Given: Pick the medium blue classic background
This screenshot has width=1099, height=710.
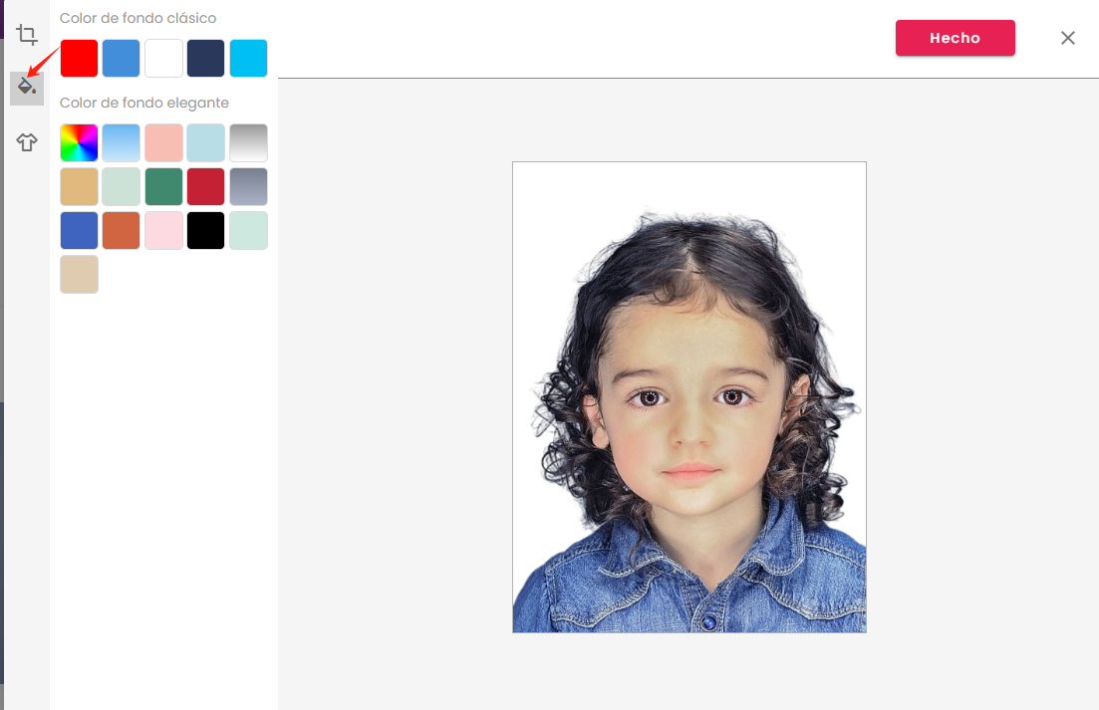Looking at the screenshot, I should (122, 58).
